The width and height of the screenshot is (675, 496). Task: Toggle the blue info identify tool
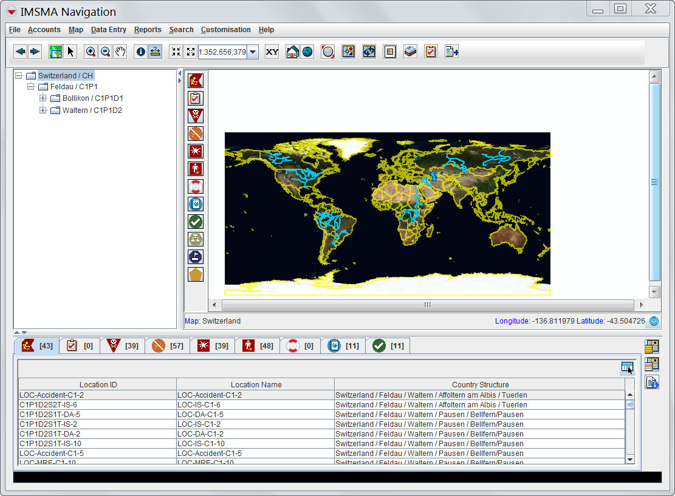point(140,52)
